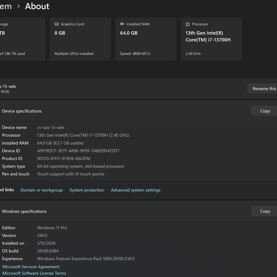Select Windows Feature Experience Pack value
The width and height of the screenshot is (277, 277).
86,259
